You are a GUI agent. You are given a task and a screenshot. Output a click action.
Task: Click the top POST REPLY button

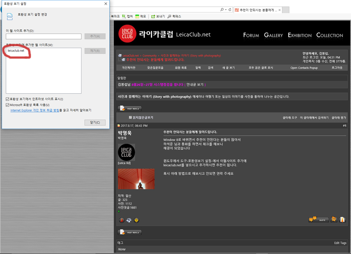coord(129,108)
